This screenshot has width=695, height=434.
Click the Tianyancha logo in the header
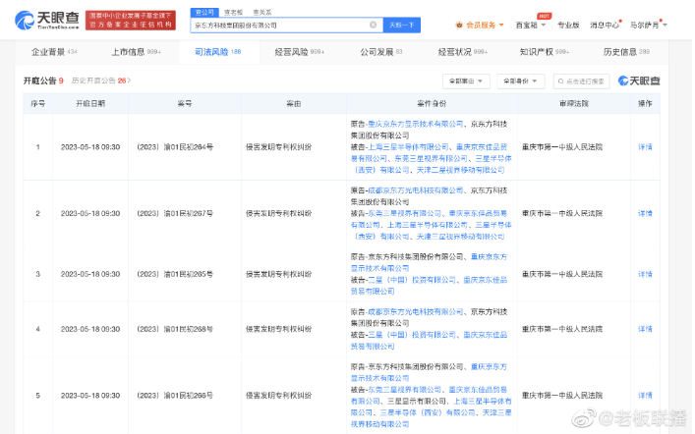click(46, 20)
